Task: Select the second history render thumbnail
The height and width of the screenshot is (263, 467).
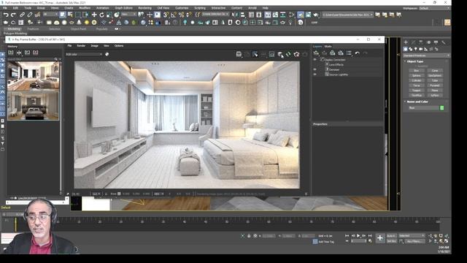Action: point(33,106)
